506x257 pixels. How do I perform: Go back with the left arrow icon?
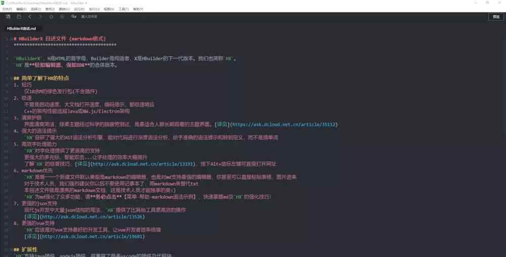[30, 17]
